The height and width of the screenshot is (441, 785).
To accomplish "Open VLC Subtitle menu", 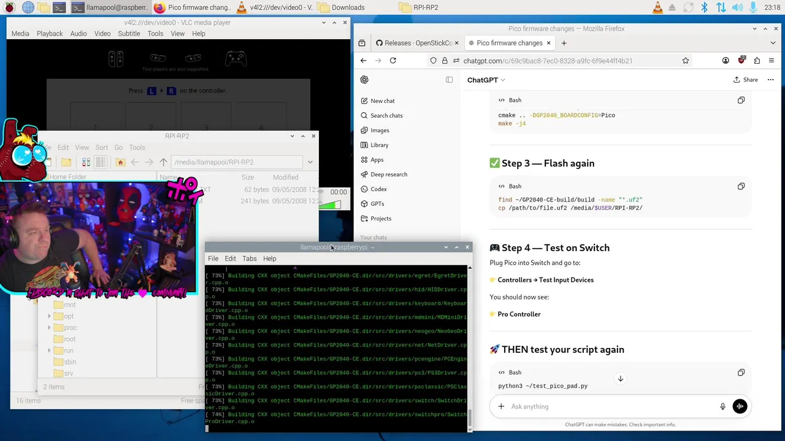I will click(129, 34).
